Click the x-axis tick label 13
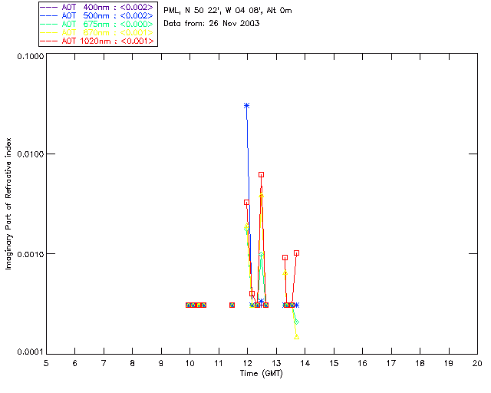Image resolution: width=491 pixels, height=393 pixels. [276, 363]
